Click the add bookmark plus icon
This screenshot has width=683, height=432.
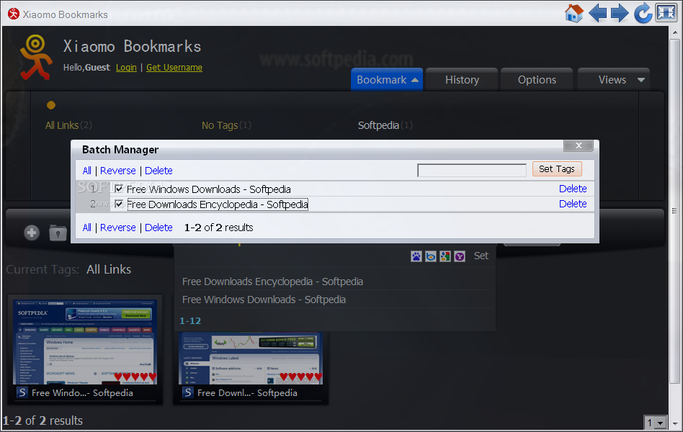(x=32, y=233)
